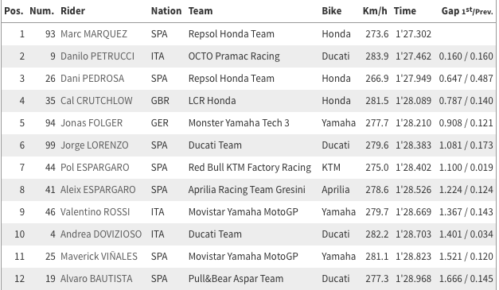Screen dimensions: 499x290
Task: Select rider name Danilo PETRUCCI
Action: [97, 56]
